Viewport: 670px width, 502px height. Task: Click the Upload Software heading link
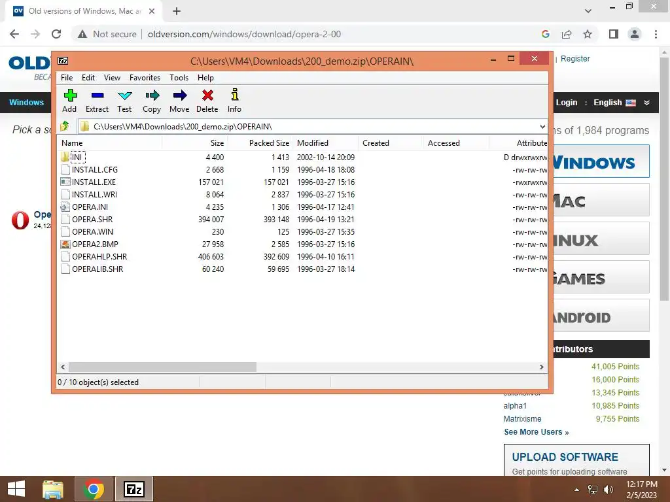(565, 457)
